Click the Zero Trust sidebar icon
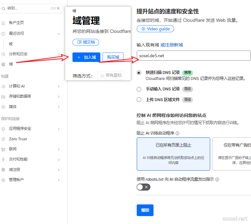Image resolution: width=251 pixels, height=224 pixels. point(3,139)
